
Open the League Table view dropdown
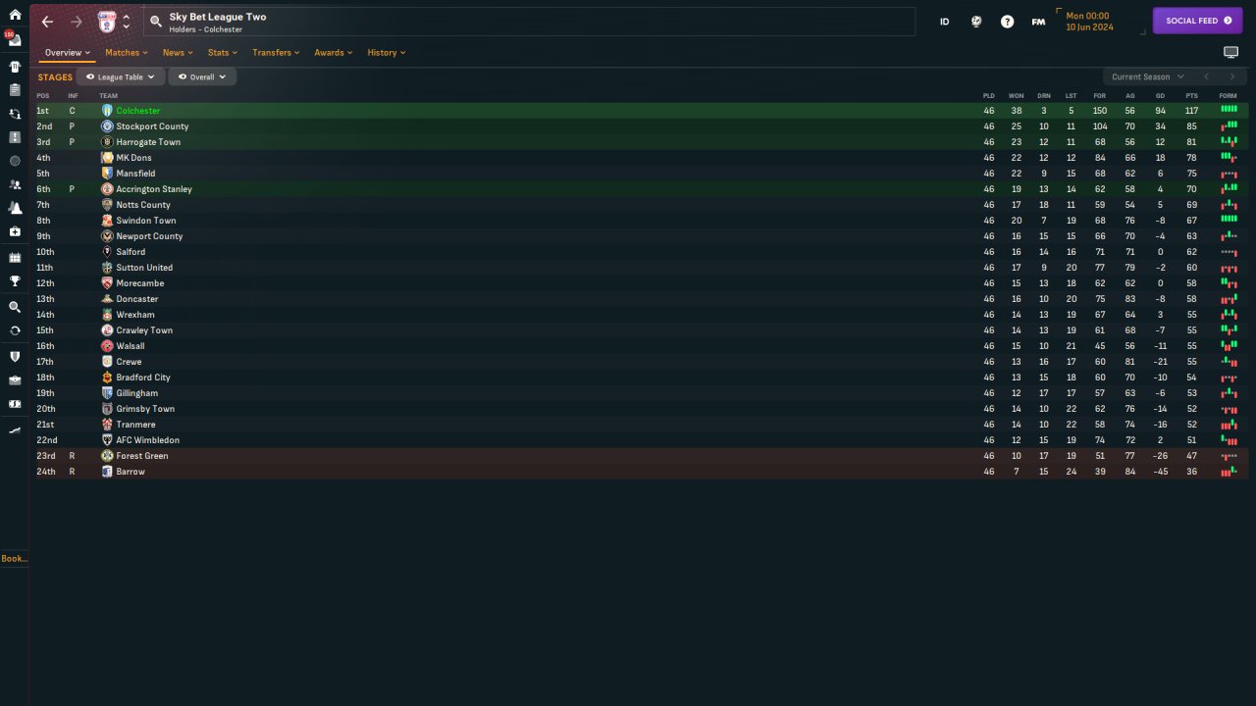(x=120, y=76)
